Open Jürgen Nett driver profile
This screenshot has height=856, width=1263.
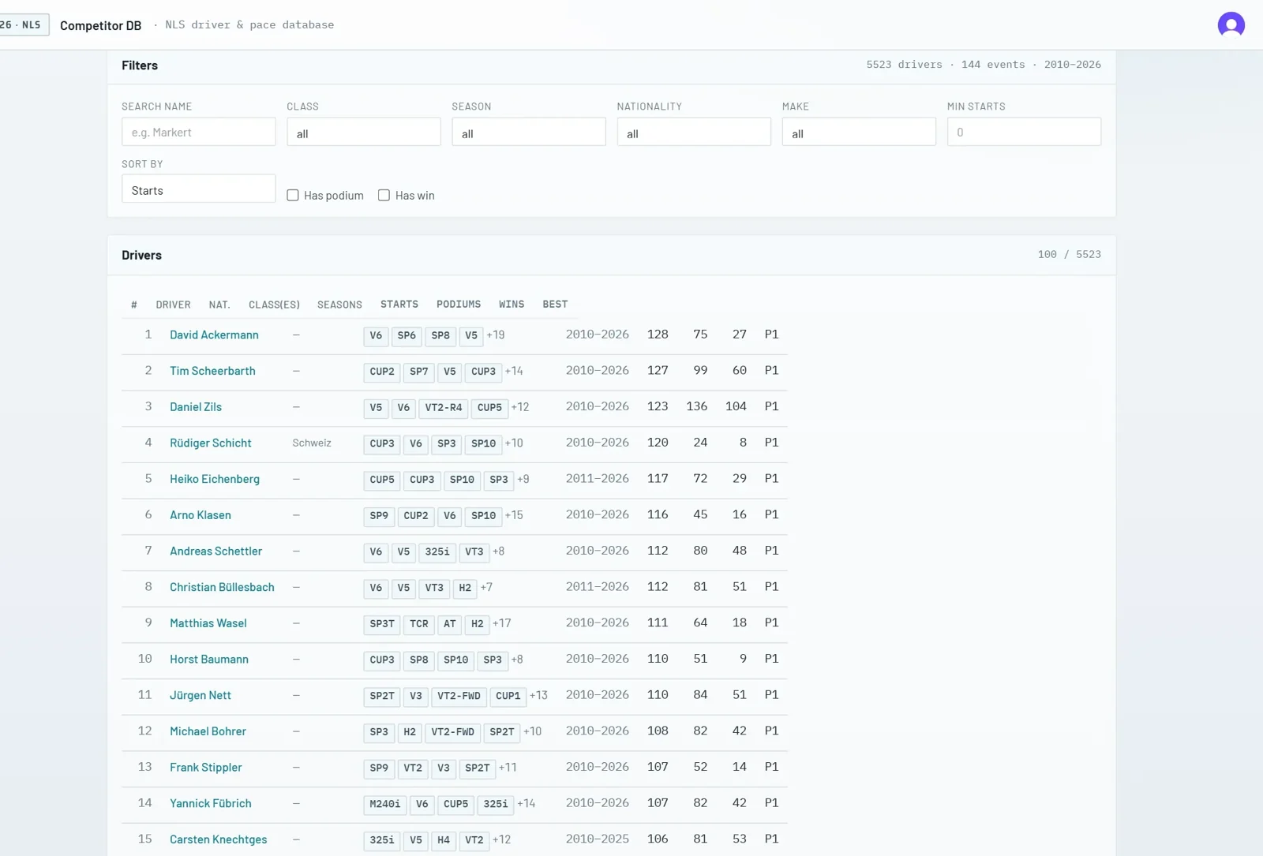(200, 695)
